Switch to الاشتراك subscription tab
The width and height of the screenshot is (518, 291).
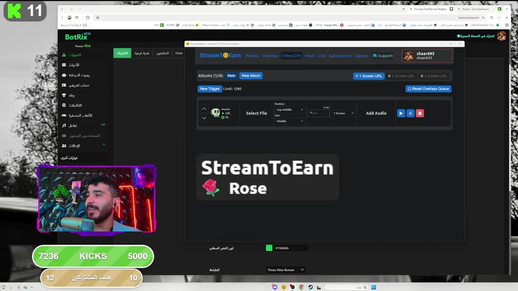[122, 53]
